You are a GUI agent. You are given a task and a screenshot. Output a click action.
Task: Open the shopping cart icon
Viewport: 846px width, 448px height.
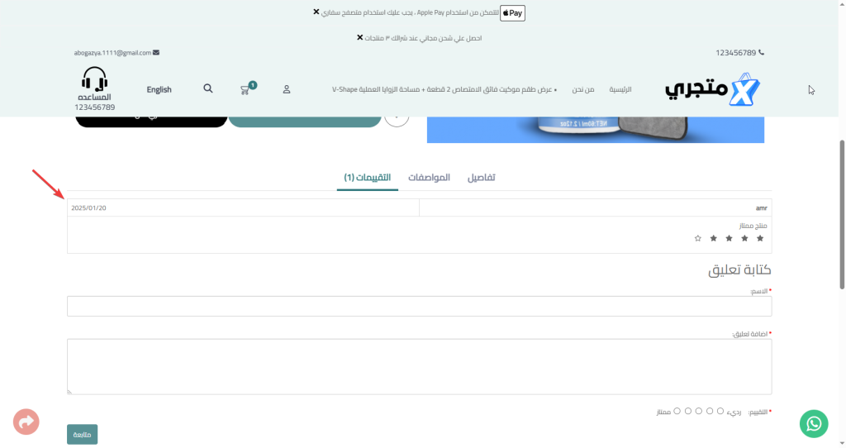point(245,89)
